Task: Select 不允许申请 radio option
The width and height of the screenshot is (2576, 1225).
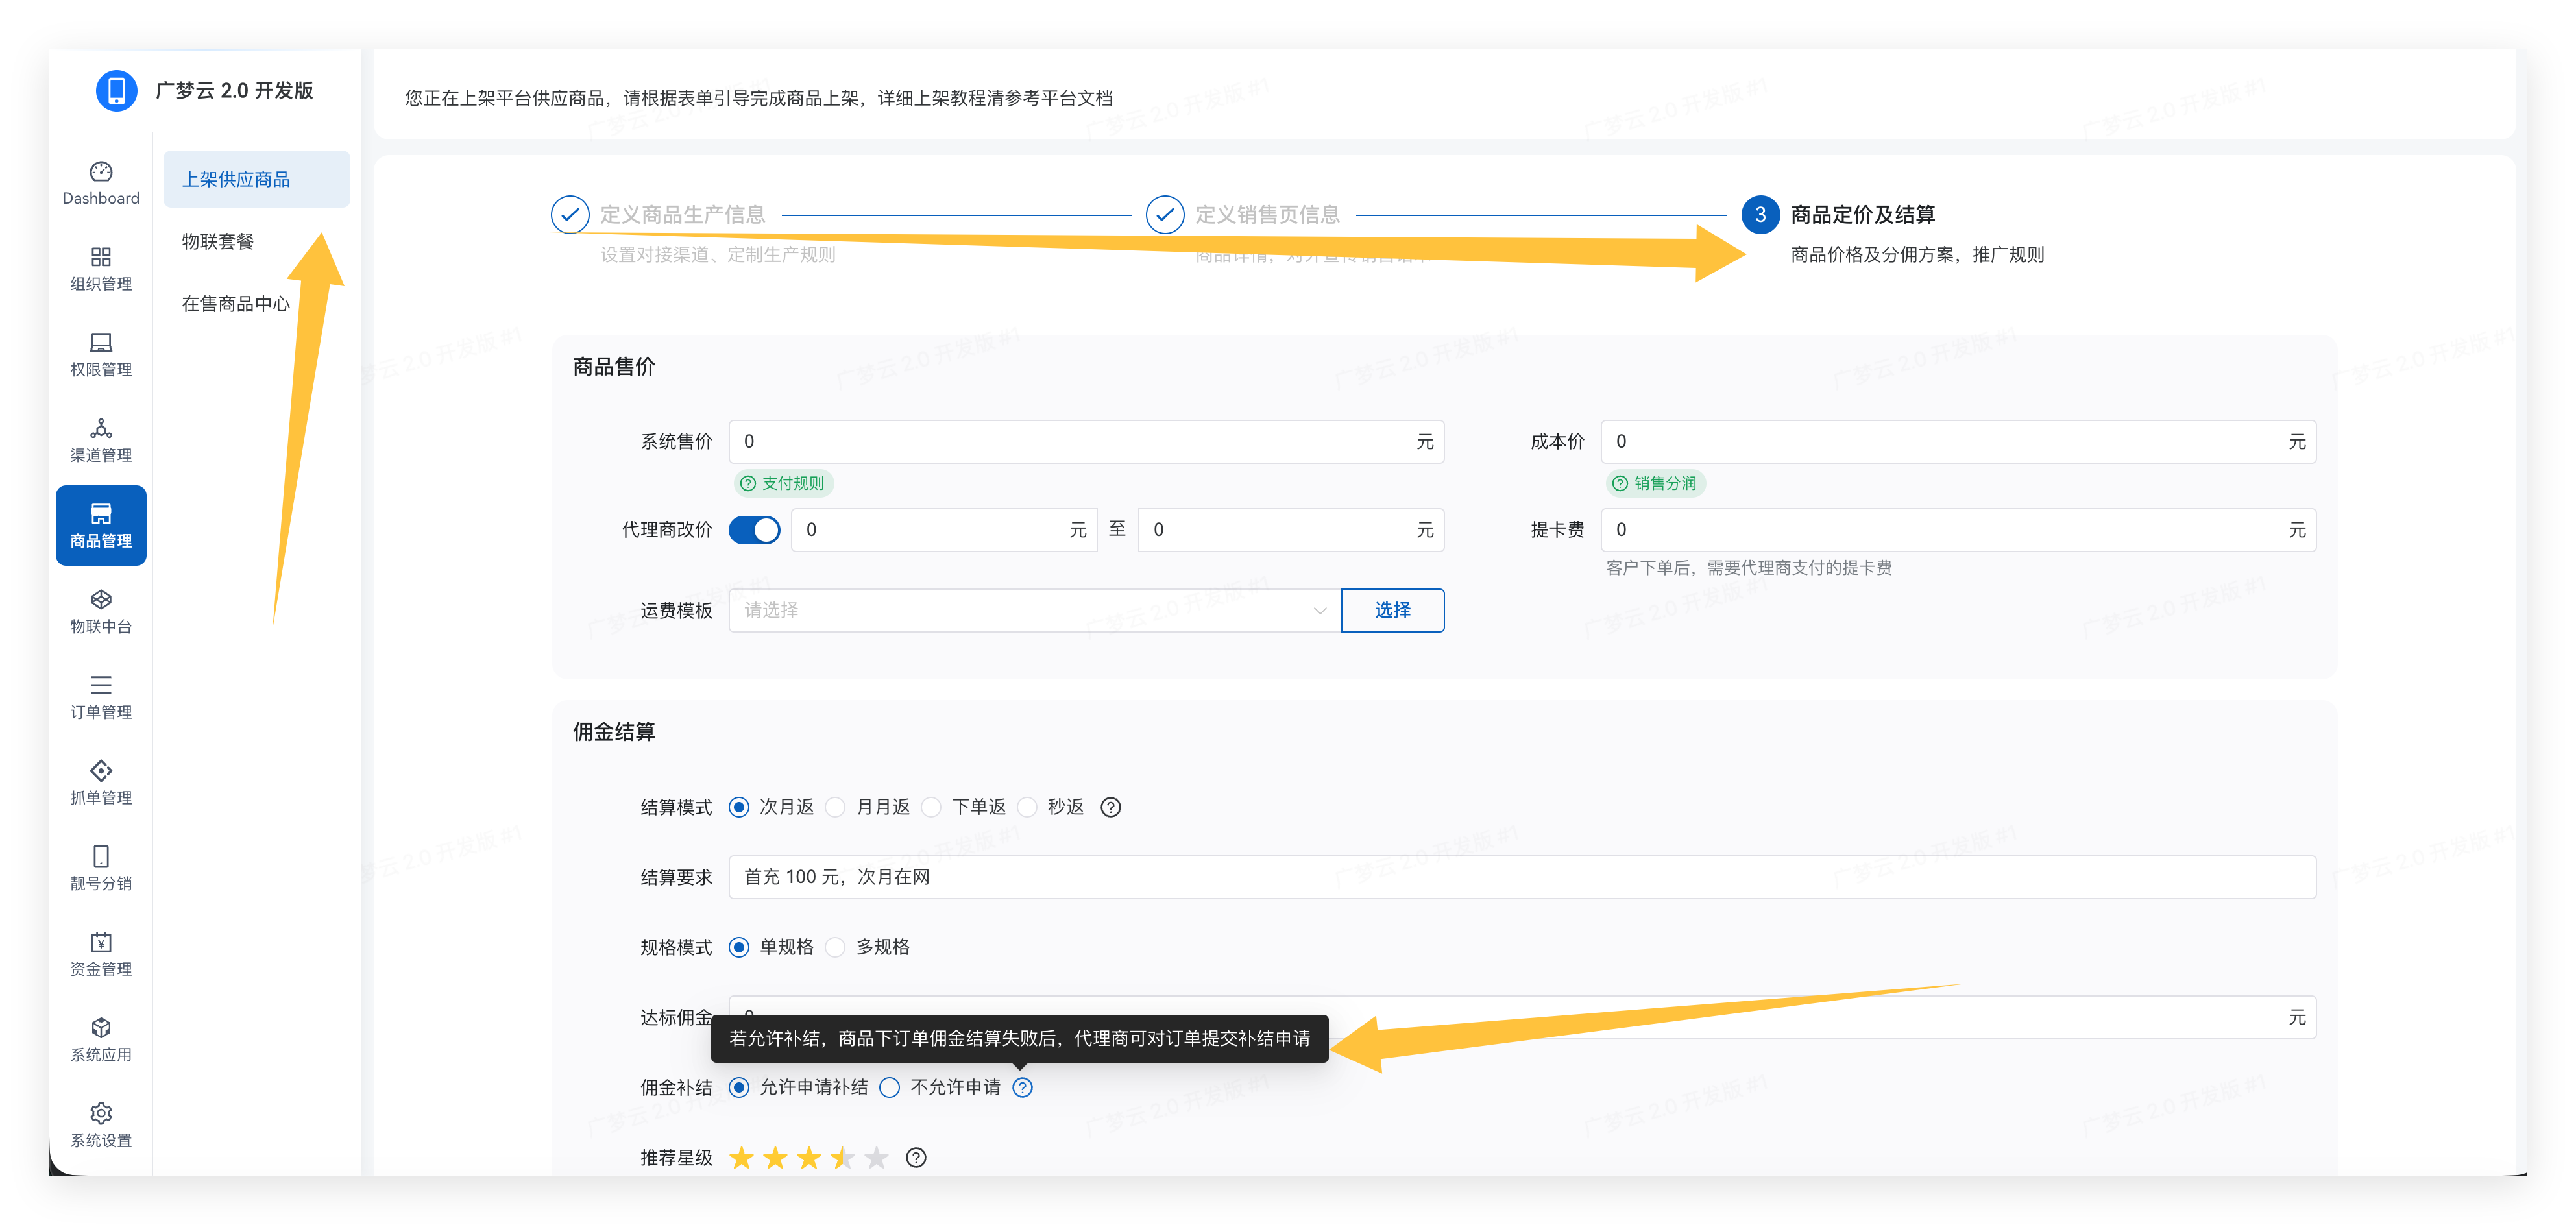Action: click(889, 1087)
